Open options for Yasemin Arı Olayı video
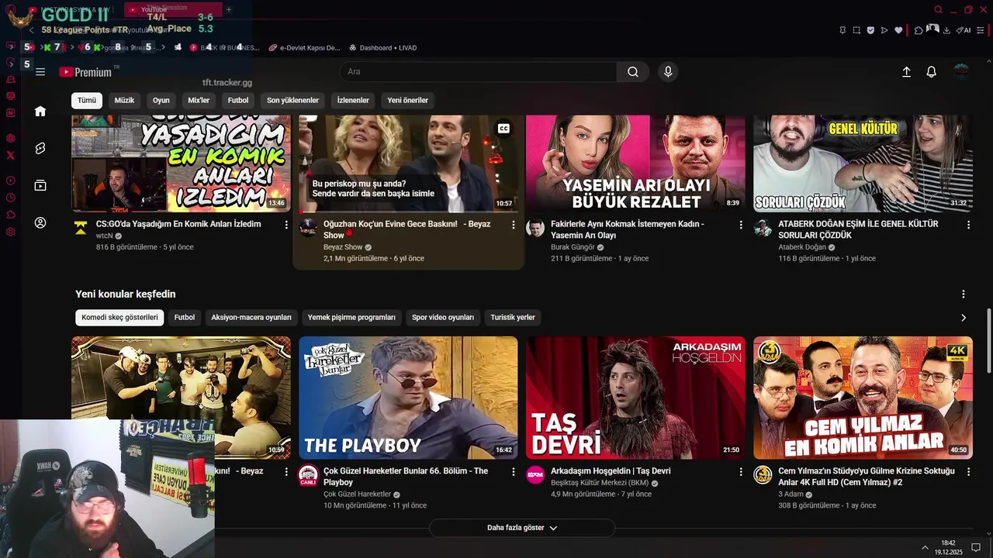Viewport: 993px width, 558px height. click(741, 225)
